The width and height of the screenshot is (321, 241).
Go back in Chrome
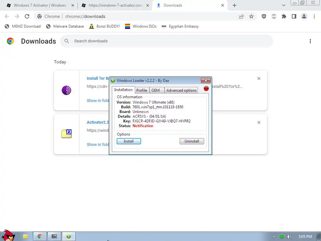(7, 16)
